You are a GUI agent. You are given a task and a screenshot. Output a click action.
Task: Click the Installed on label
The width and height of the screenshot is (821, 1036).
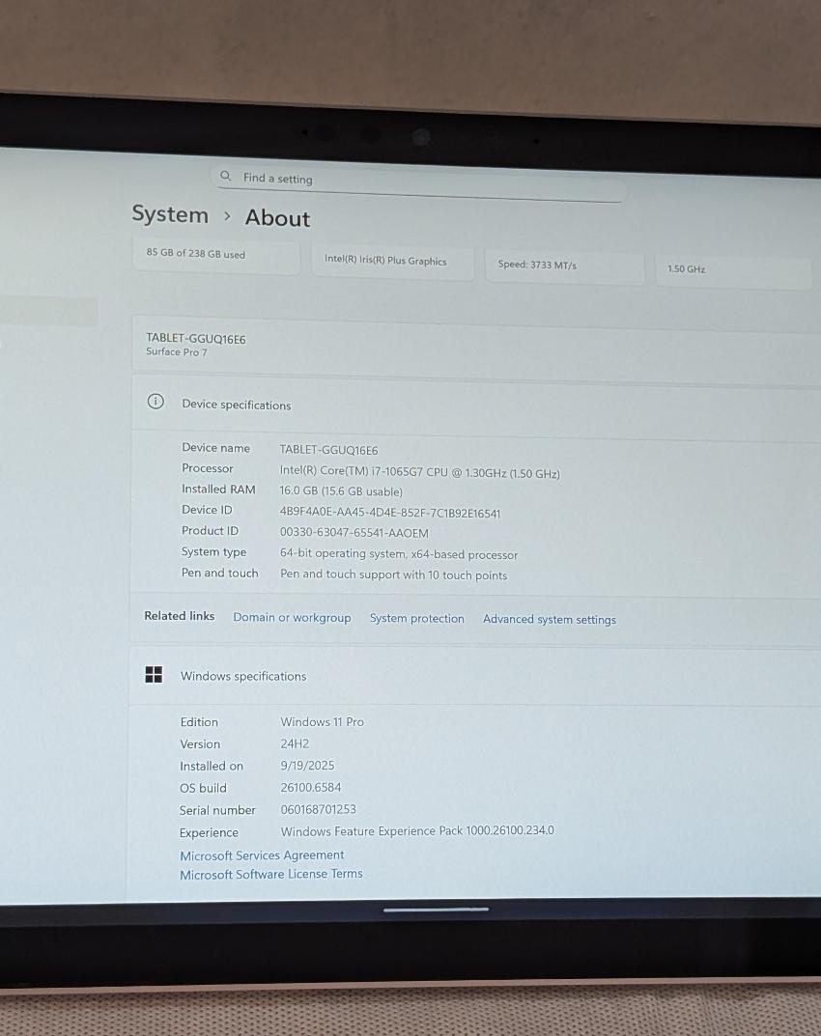pos(212,766)
